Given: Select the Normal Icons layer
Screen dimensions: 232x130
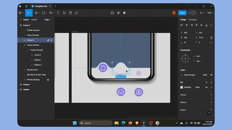Looking at the screenshot, I should [32, 70].
